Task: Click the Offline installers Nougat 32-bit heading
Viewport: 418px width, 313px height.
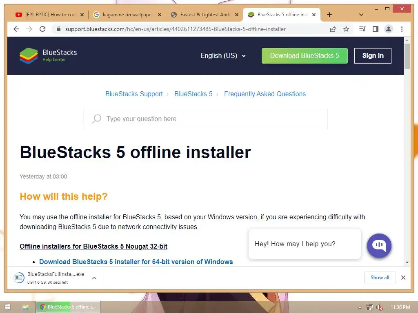Action: 93,246
